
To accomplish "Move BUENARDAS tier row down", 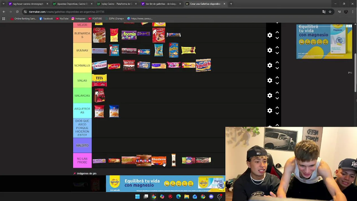I will [x=277, y=38].
